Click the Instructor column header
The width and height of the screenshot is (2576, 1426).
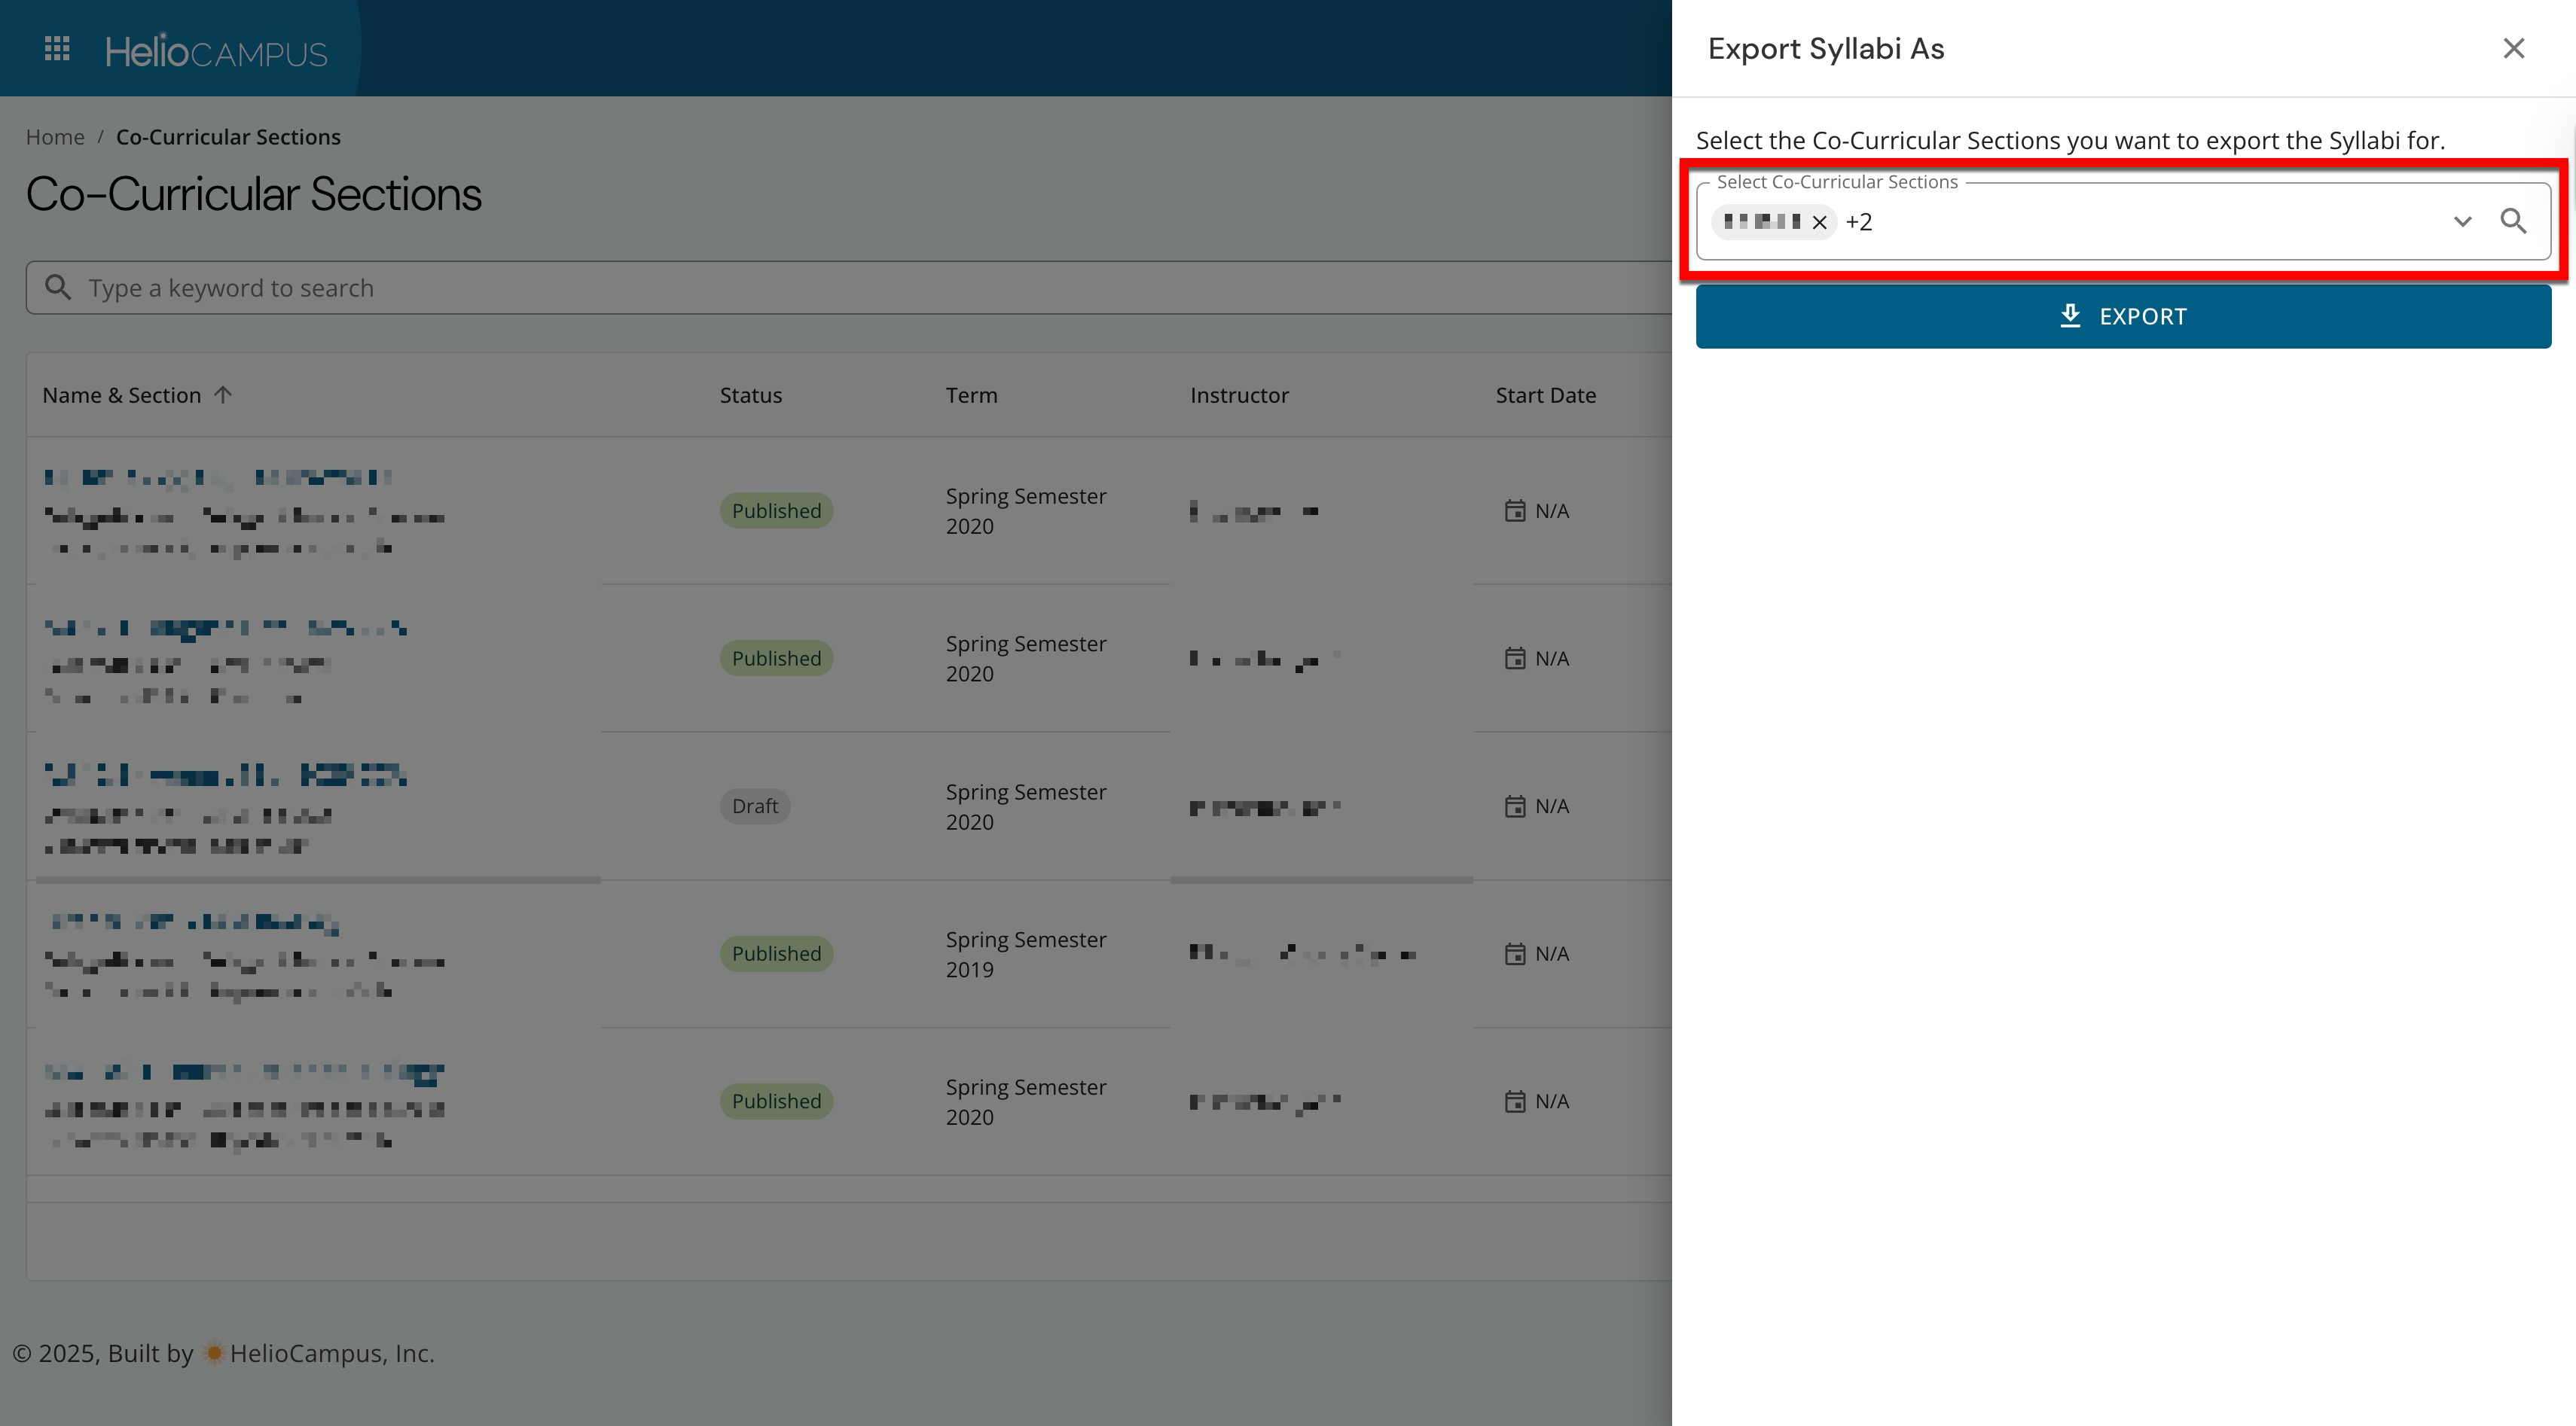click(1239, 395)
